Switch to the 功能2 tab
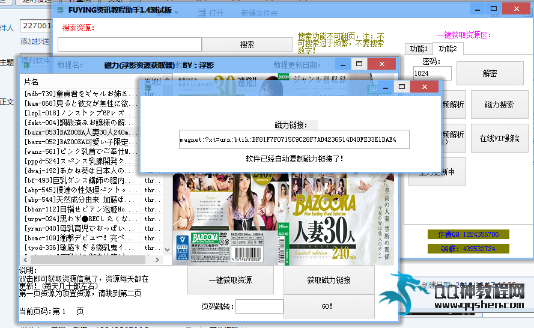 448,49
